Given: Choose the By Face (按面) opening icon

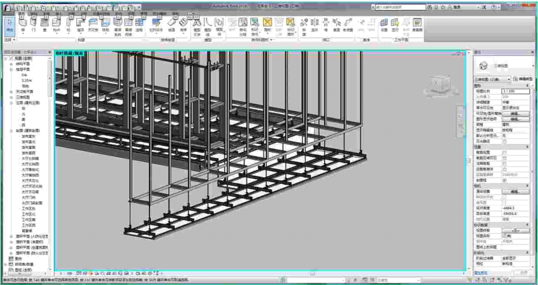Looking at the screenshot, I should click(303, 22).
